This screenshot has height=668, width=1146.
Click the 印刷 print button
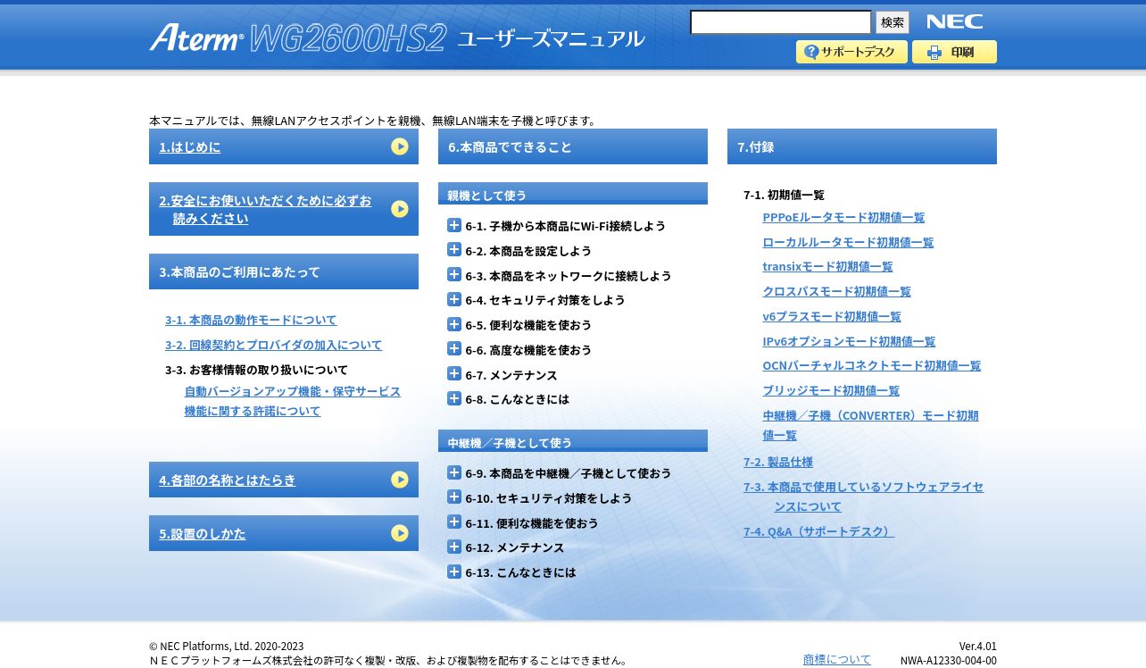(954, 52)
